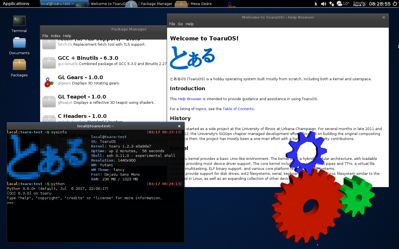Click the terminal title local@toaru-test:~
This screenshot has width=399, height=249.
click(96, 126)
